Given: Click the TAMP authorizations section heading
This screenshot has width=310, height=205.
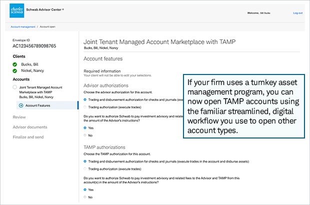Looking at the screenshot, I should coord(104,147).
